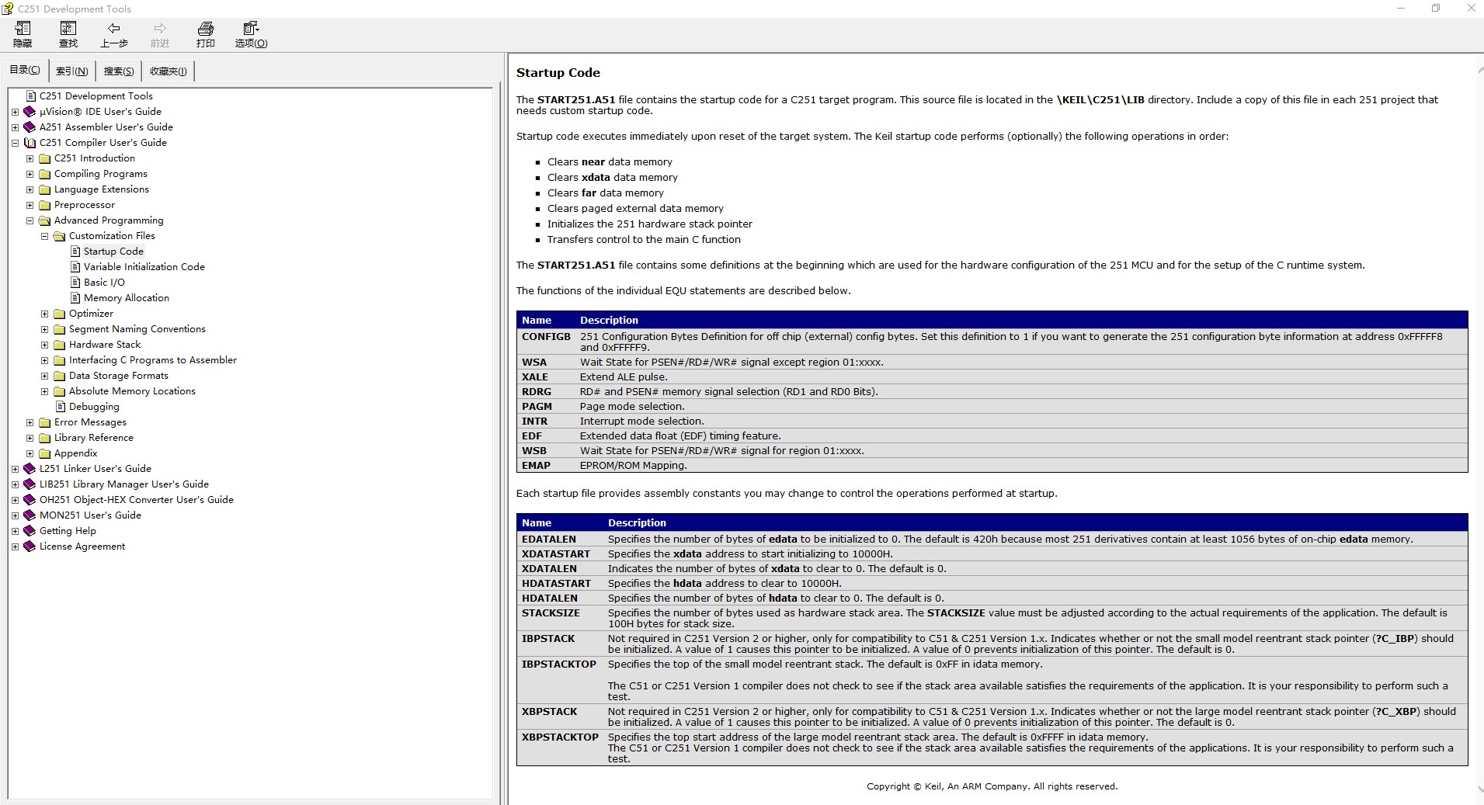Click the Segment Naming Conventions folder icon
1484x805 pixels.
[60, 329]
